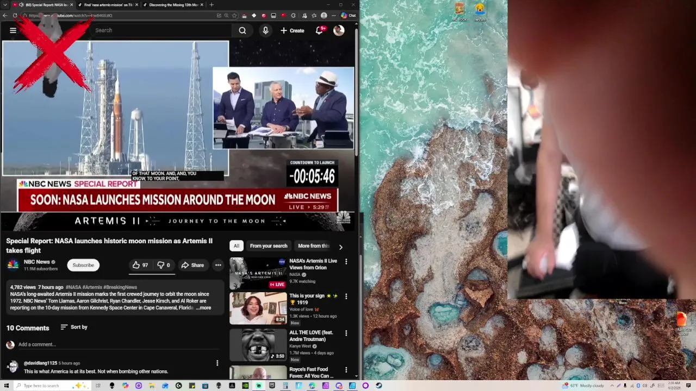This screenshot has height=391, width=696.
Task: Open the comments Sort by menu
Action: (74, 327)
